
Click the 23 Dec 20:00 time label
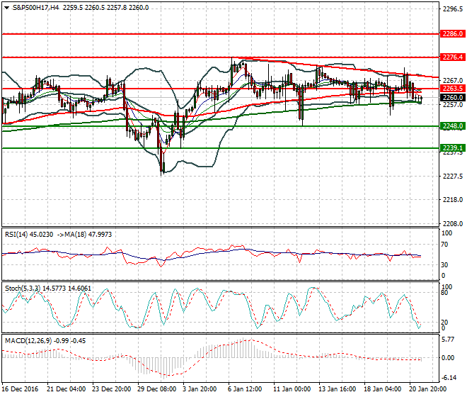(111, 389)
